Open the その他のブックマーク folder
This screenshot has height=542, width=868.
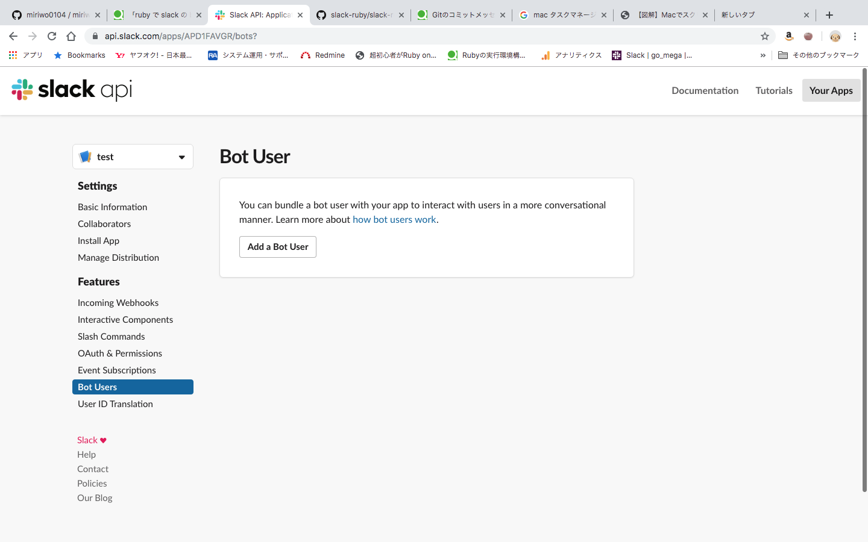(x=819, y=55)
